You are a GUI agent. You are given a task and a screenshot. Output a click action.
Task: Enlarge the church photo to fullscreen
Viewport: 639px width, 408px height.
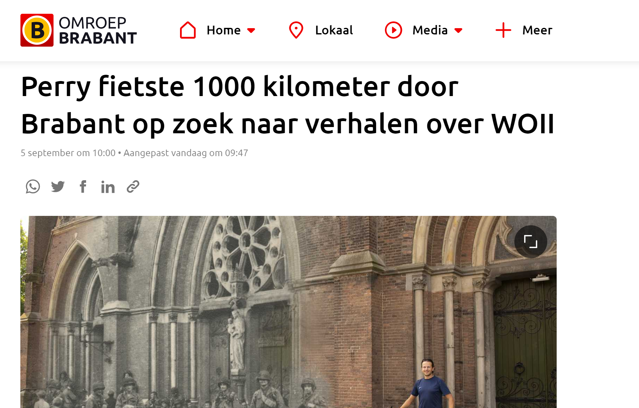[531, 242]
